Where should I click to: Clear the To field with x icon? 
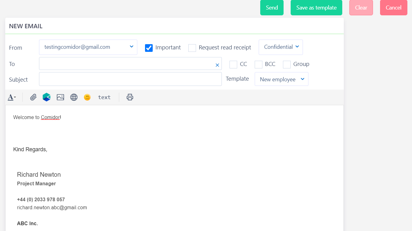(217, 65)
